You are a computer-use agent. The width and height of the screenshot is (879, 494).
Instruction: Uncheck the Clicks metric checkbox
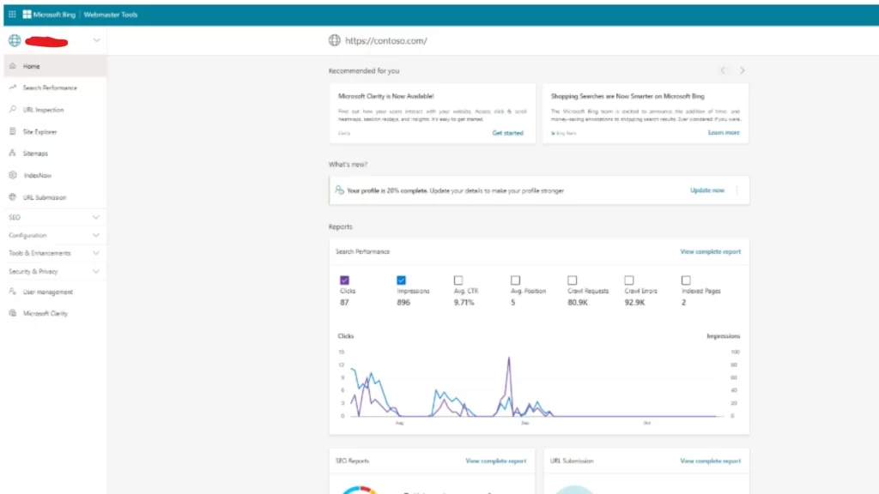(x=344, y=280)
